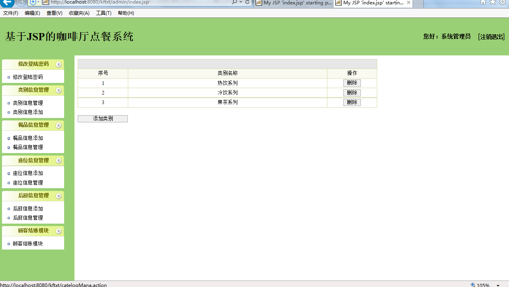The image size is (509, 287).
Task: Open the 编辑(E) menu
Action: (x=32, y=13)
